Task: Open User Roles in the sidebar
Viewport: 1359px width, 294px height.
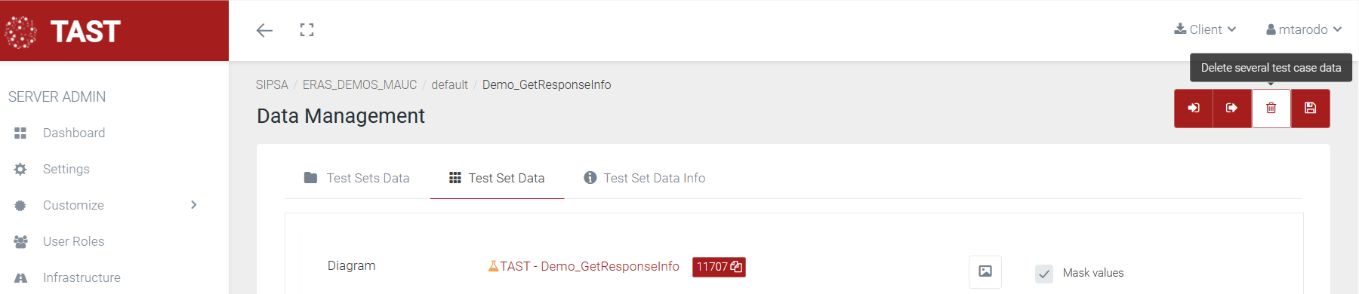Action: point(73,241)
